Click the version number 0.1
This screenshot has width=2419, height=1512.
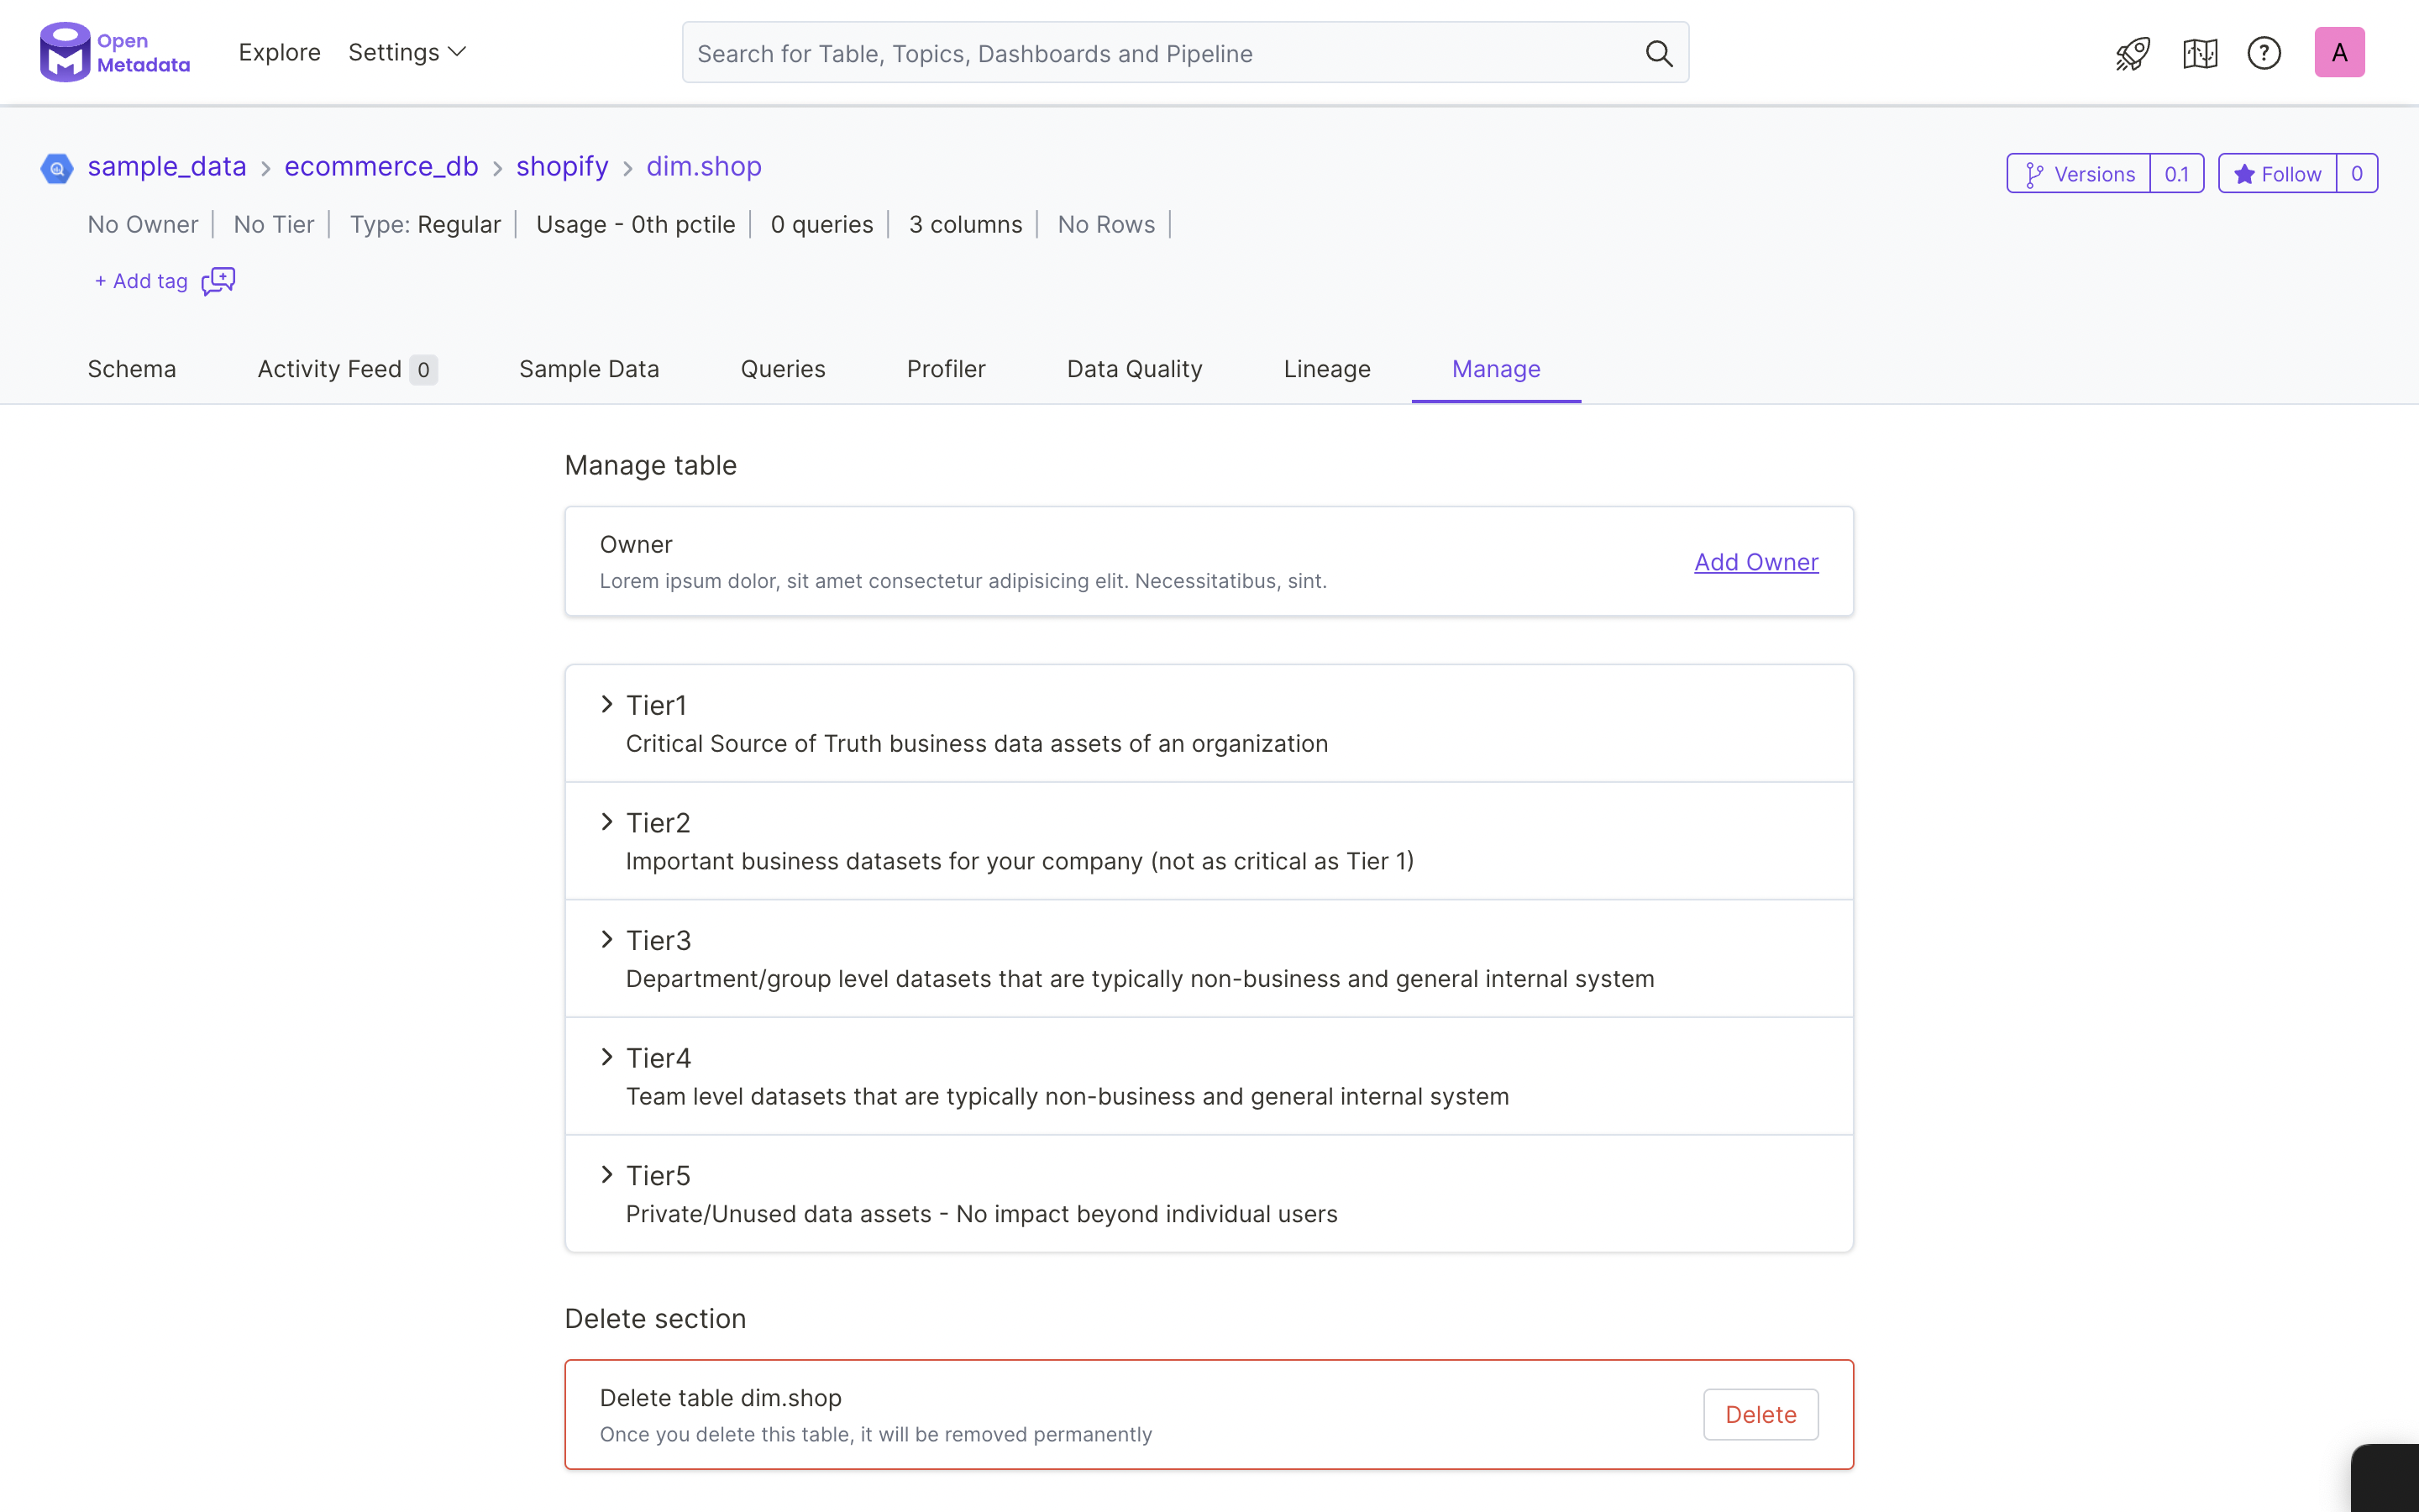[x=2176, y=174]
